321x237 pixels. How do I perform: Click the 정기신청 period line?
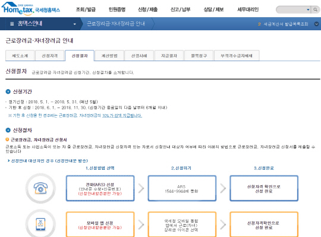(x=53, y=102)
